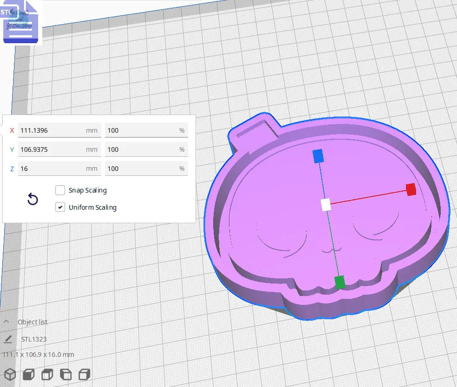This screenshot has height=387, width=457.
Task: Click the Y dimension input showing 106.9375
Action: coord(59,149)
